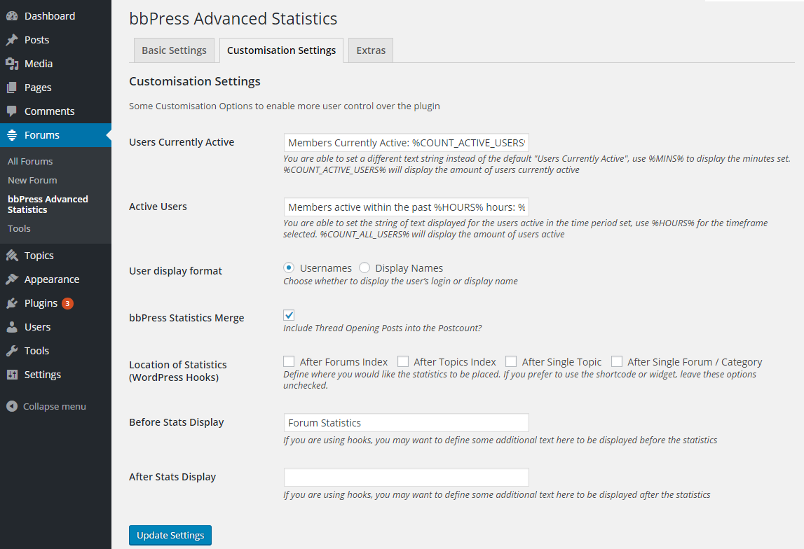Click Collapse menu text

click(55, 406)
